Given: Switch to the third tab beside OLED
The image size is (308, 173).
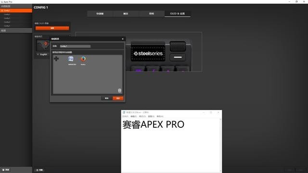Looking at the screenshot, I should (152, 13).
